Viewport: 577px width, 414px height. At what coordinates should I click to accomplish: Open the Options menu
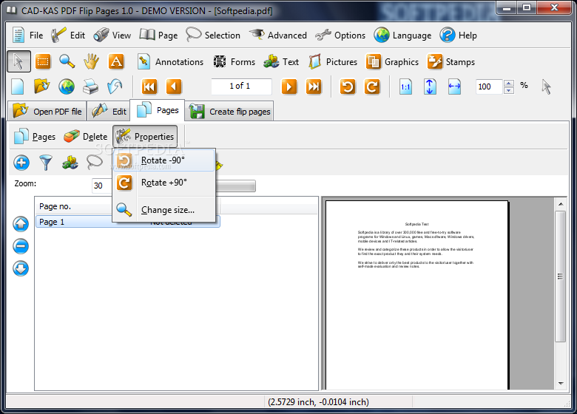click(x=340, y=35)
